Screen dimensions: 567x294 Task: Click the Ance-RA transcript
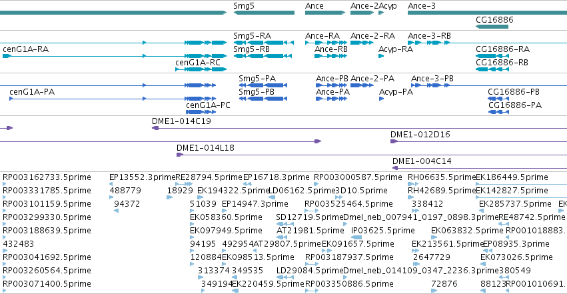326,43
